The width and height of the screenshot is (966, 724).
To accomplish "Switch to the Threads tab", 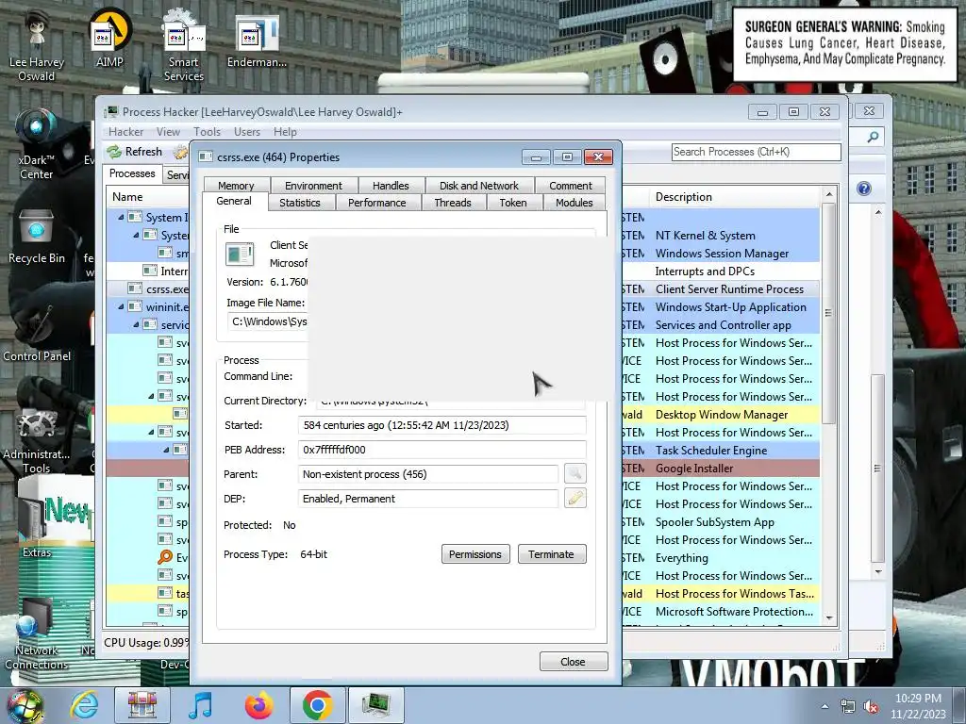I will pos(453,203).
